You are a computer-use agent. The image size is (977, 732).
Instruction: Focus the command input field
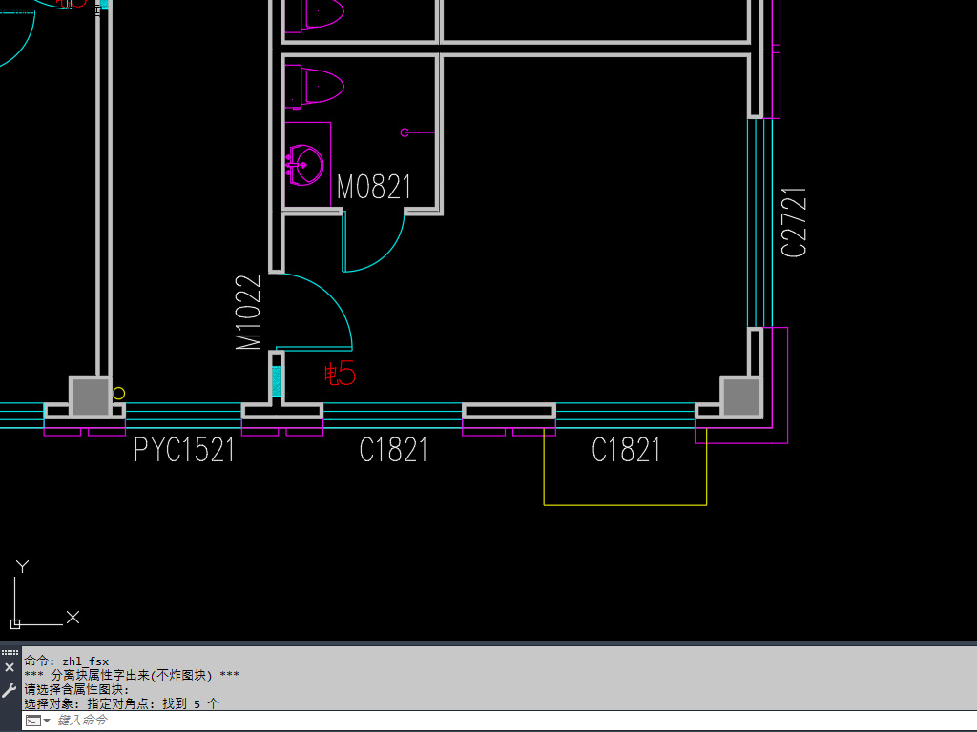[x=382, y=721]
